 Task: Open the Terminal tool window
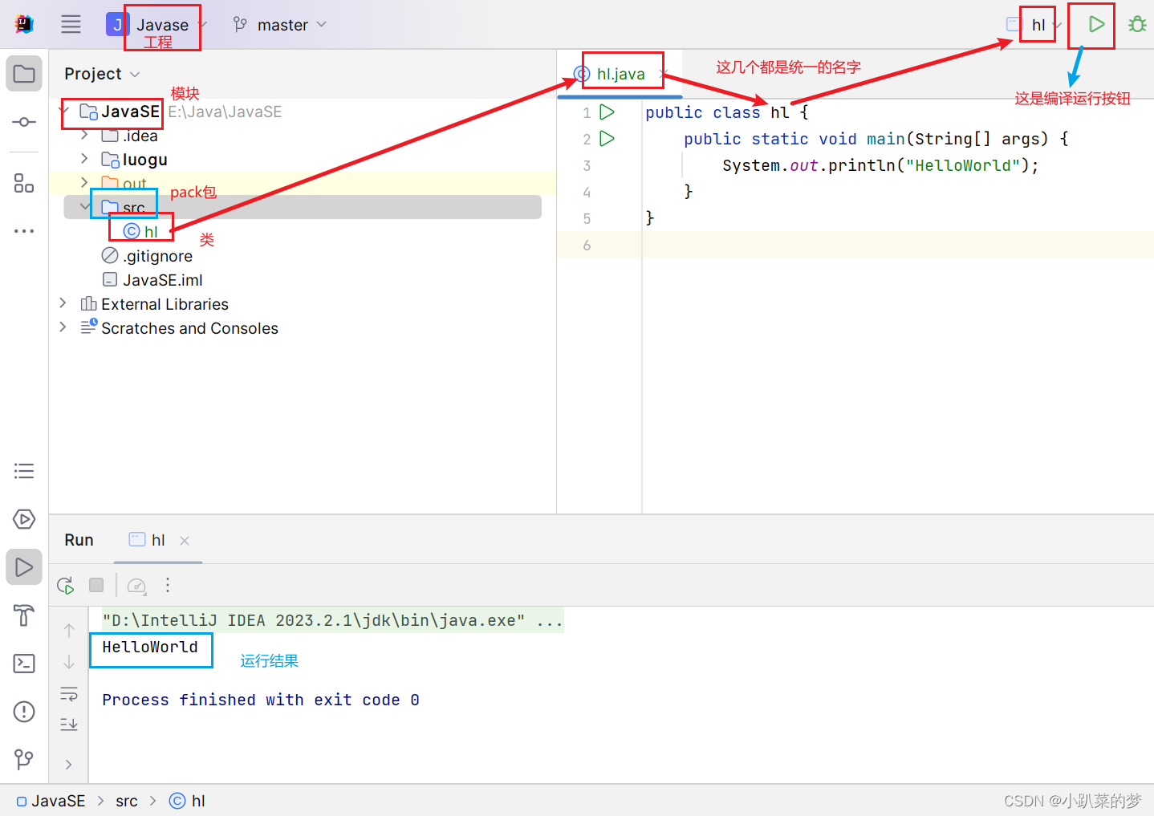pyautogui.click(x=24, y=664)
